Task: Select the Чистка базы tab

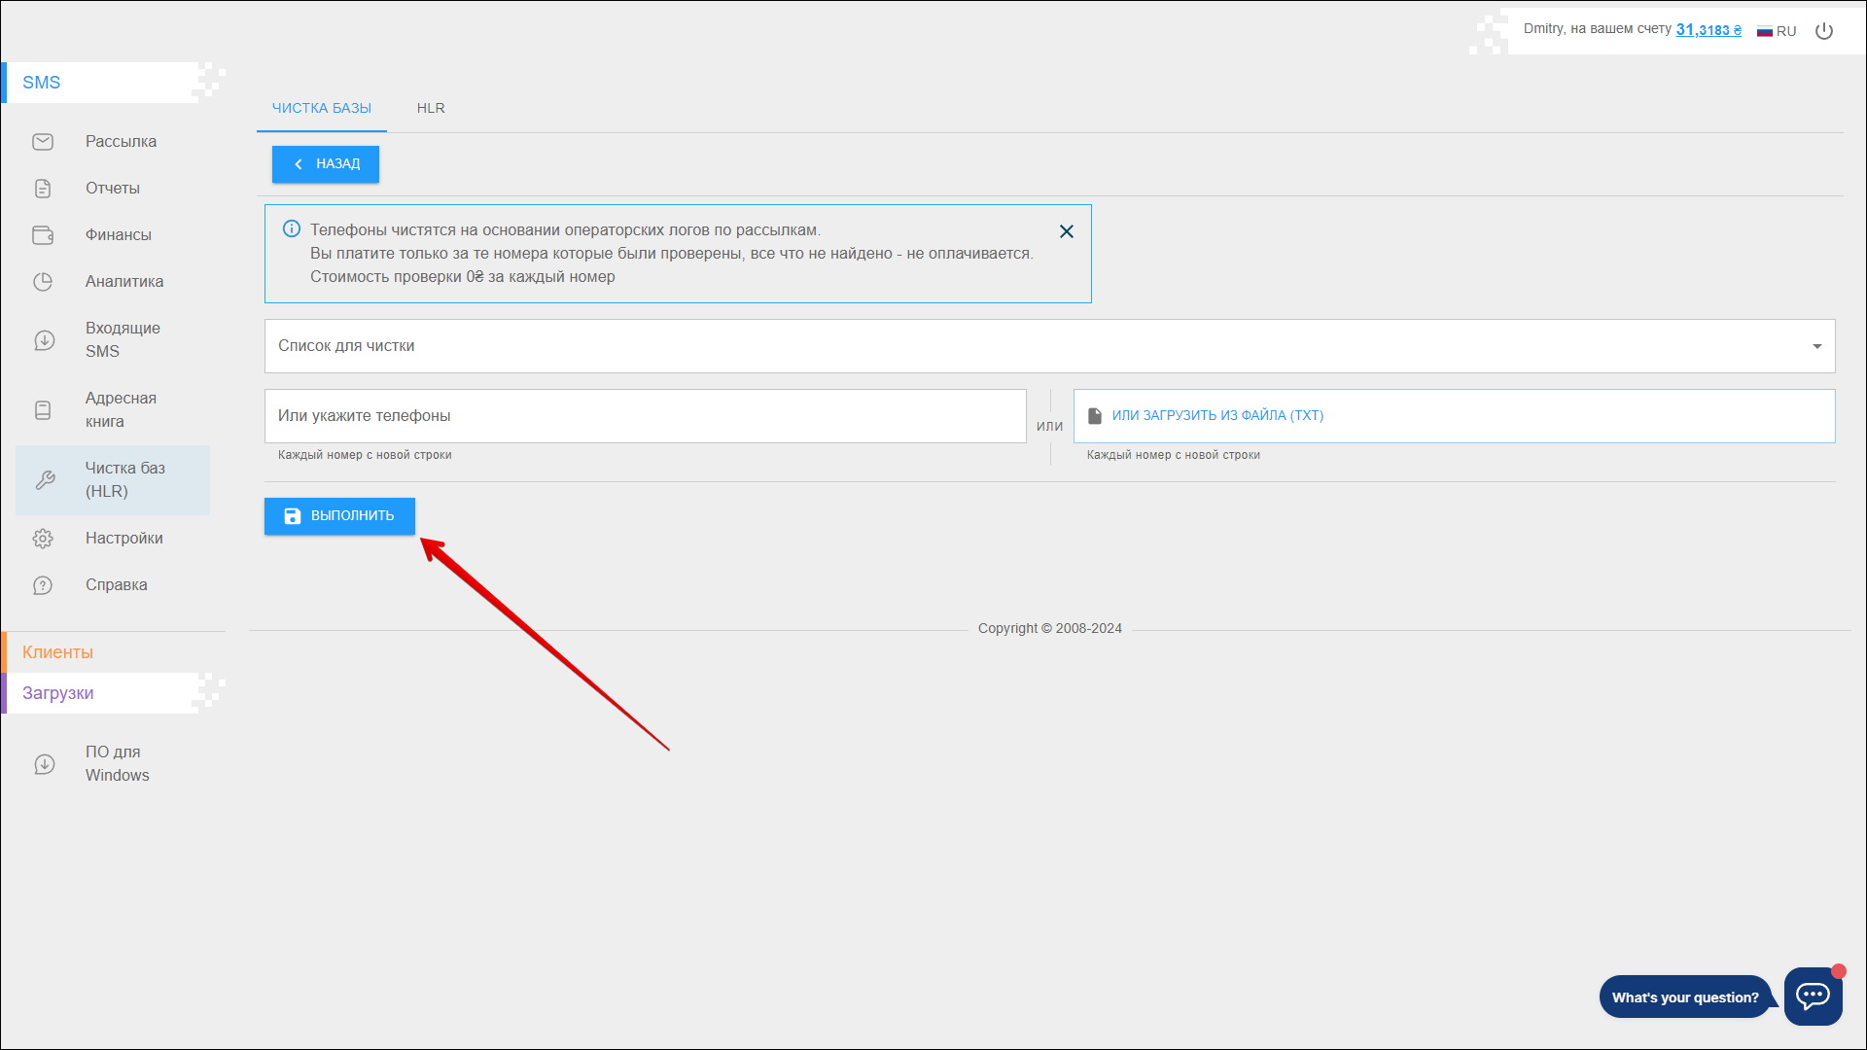Action: 322,108
